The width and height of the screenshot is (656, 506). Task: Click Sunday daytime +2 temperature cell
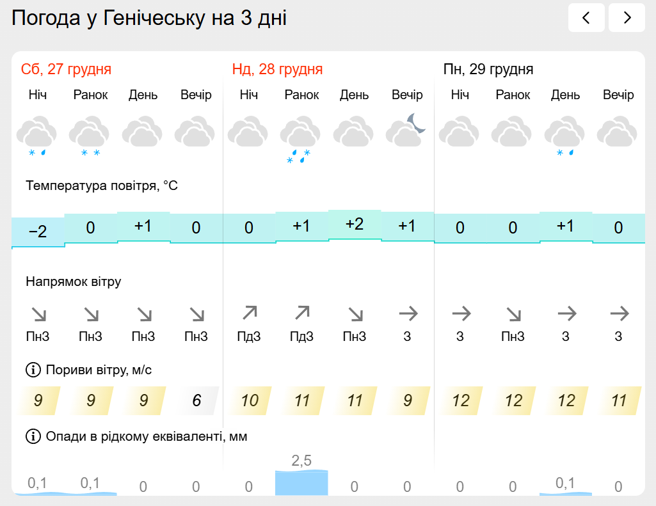pyautogui.click(x=355, y=224)
